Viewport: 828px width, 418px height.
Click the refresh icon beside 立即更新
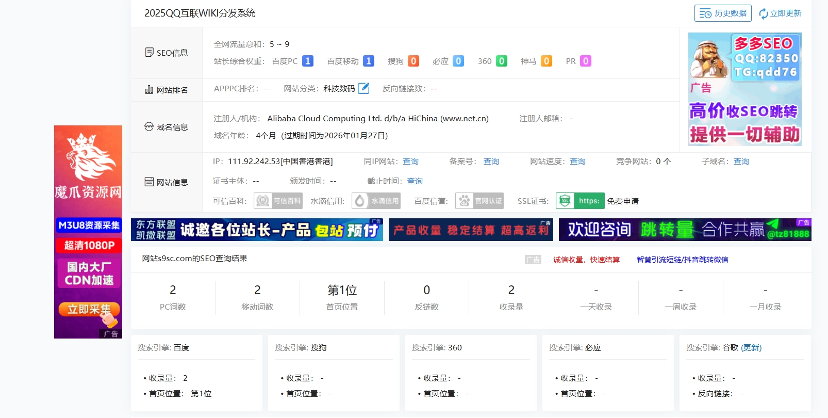tap(764, 14)
